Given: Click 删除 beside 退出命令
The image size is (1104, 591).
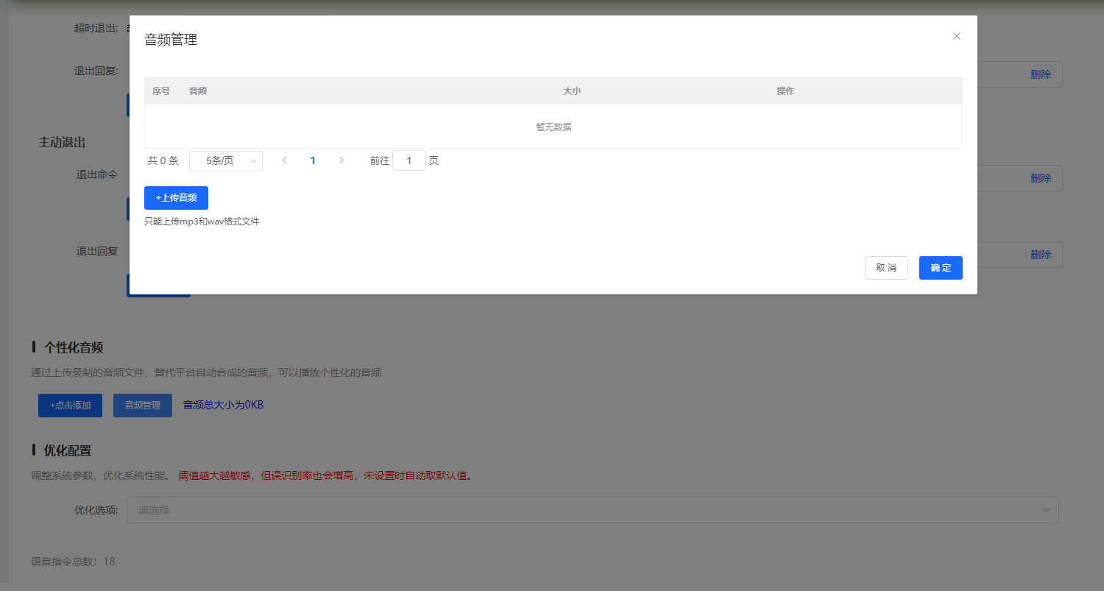Looking at the screenshot, I should pos(1041,177).
